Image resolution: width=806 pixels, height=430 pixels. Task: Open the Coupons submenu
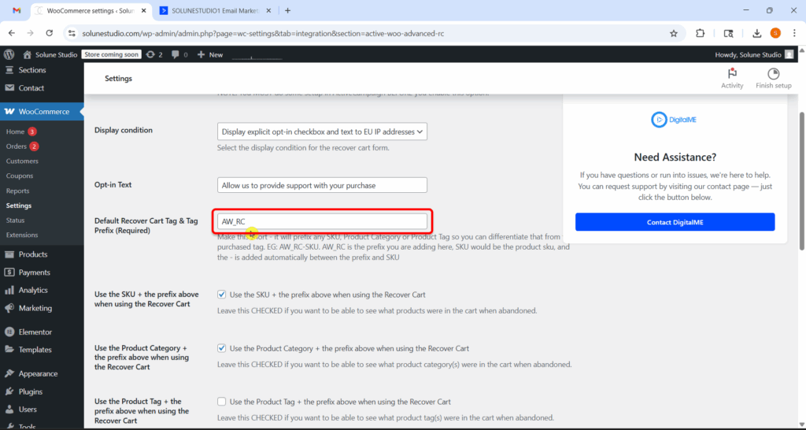tap(20, 176)
